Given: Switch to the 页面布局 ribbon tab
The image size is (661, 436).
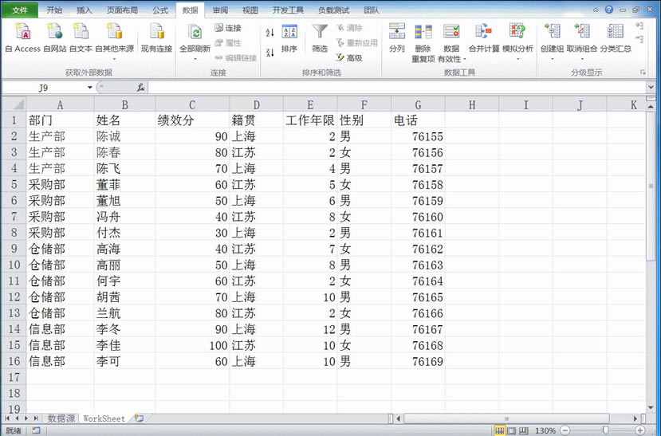Looking at the screenshot, I should pyautogui.click(x=122, y=10).
